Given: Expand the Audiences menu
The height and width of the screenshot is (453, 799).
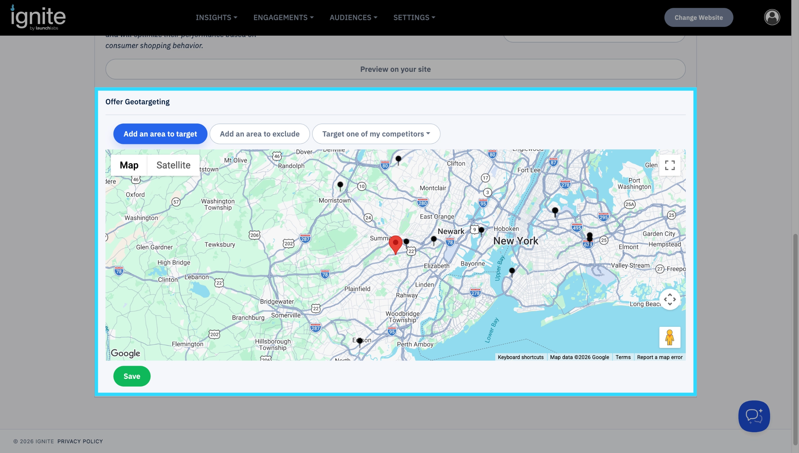Looking at the screenshot, I should pyautogui.click(x=353, y=17).
